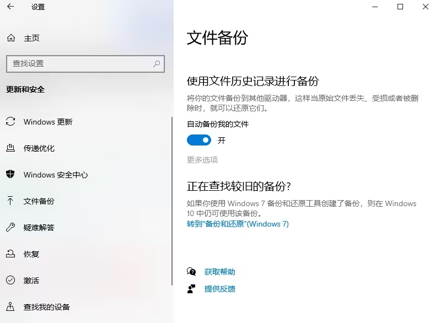Open the 更多选项 link
The width and height of the screenshot is (435, 323).
tap(202, 160)
